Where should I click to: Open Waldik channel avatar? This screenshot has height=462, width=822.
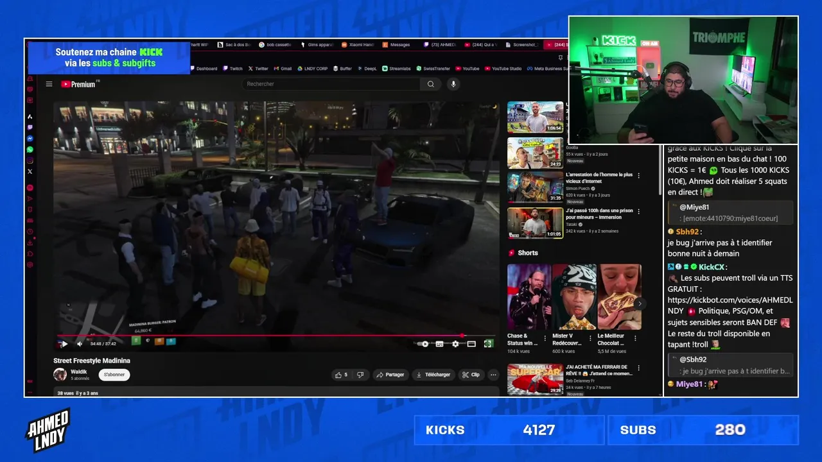60,375
